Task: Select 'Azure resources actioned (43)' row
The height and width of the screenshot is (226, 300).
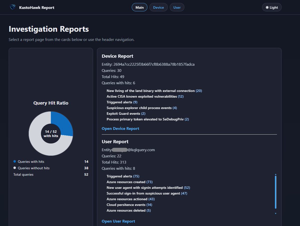Action: tap(131, 199)
